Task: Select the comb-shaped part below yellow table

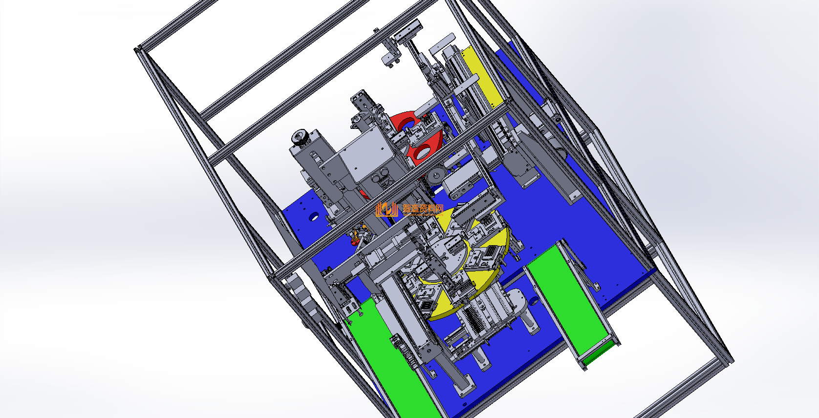Action: [489, 308]
